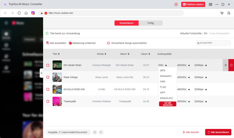Screen dimensions: 234x138
Task: Expand the collapsed sidebar panel arrow
Action: click(42, 73)
